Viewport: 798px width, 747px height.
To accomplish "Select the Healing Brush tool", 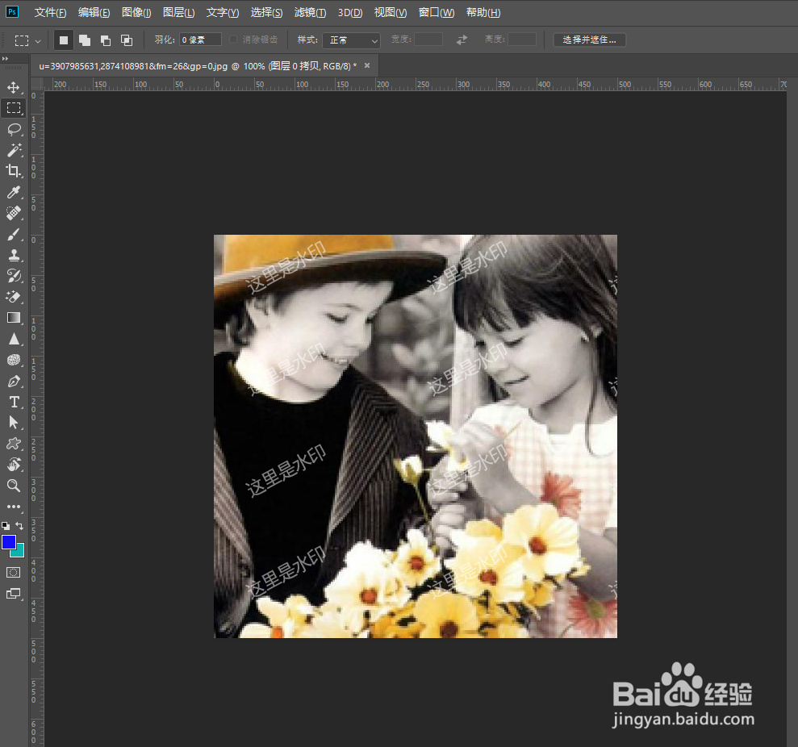I will (14, 213).
